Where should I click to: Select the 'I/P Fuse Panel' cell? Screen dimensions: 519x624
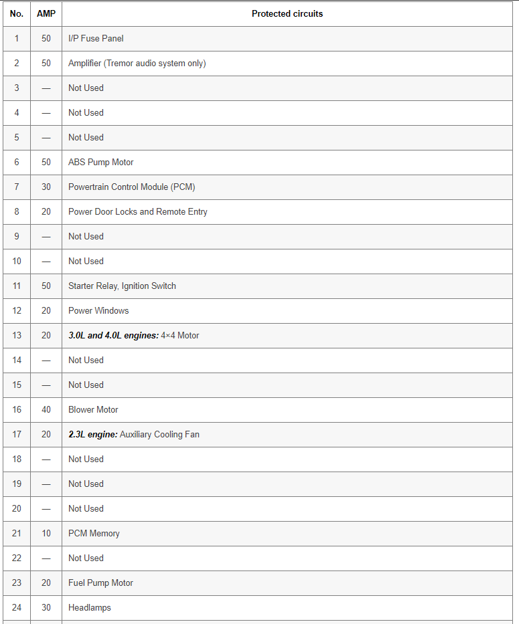click(96, 39)
